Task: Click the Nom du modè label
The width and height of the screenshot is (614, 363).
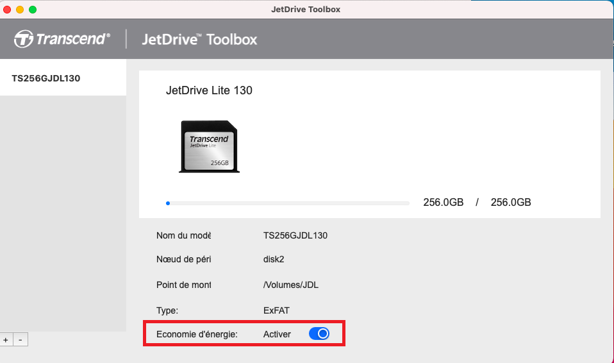Action: click(184, 235)
